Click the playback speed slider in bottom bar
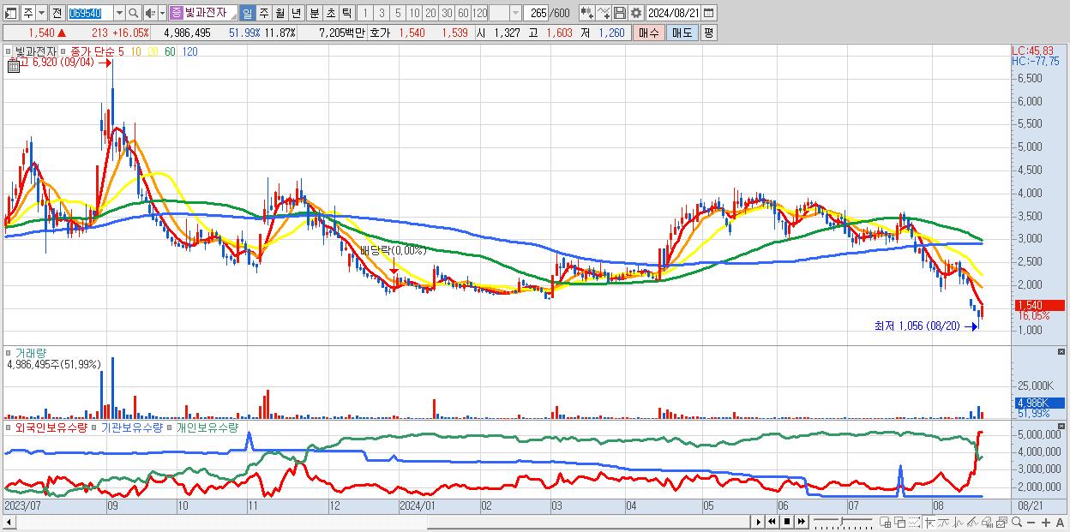 coord(843,522)
